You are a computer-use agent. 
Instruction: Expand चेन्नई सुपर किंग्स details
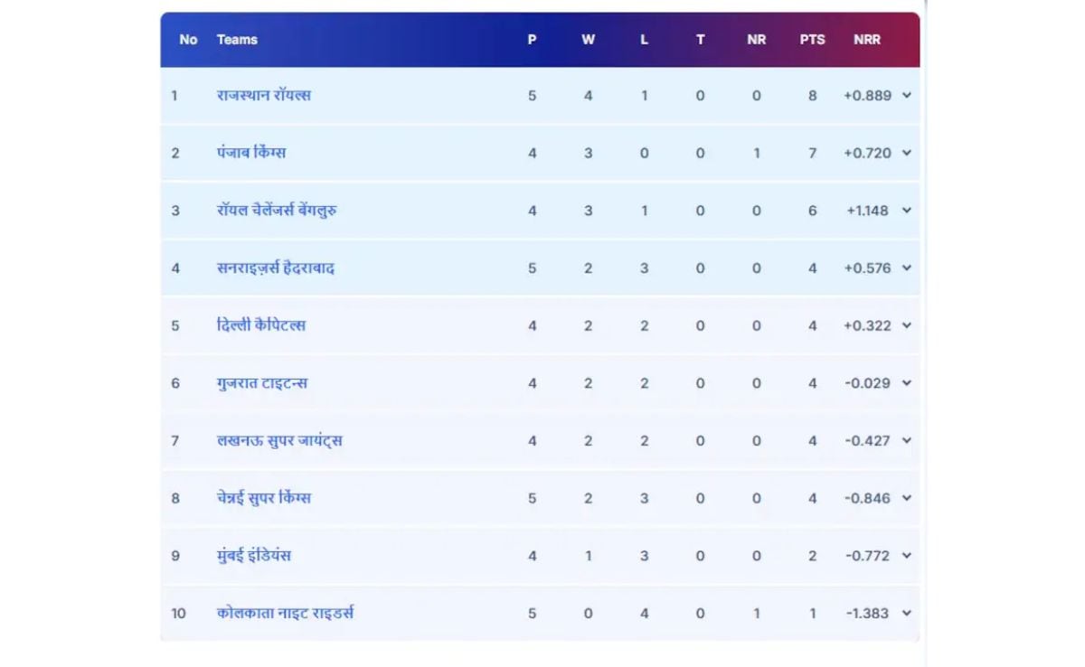pyautogui.click(x=907, y=498)
